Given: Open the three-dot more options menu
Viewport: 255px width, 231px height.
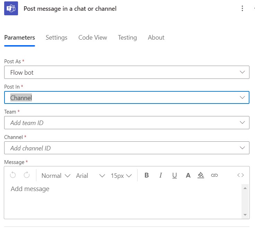Looking at the screenshot, I should point(242,8).
